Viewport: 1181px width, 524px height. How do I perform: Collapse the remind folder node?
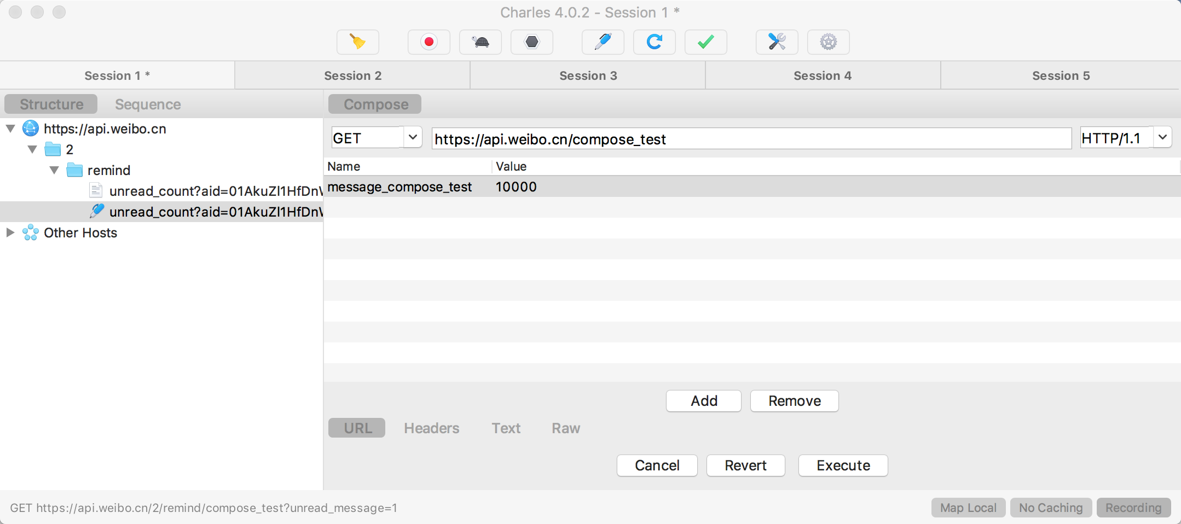pyautogui.click(x=54, y=170)
